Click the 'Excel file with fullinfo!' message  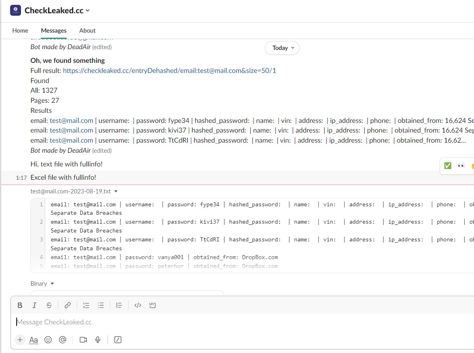tap(63, 177)
